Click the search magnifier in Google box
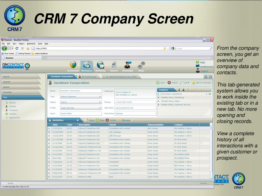262x196 pixels. point(211,48)
